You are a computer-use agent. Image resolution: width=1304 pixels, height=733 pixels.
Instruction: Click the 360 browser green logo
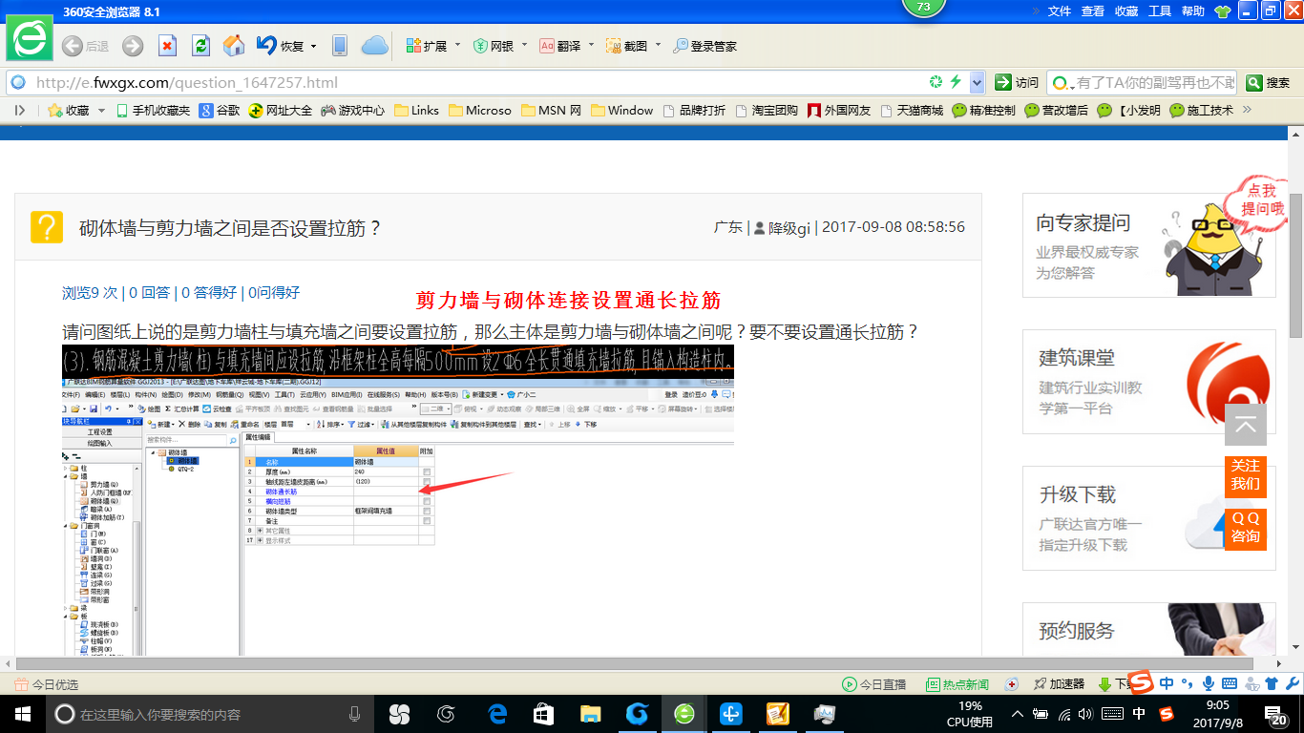[x=30, y=38]
